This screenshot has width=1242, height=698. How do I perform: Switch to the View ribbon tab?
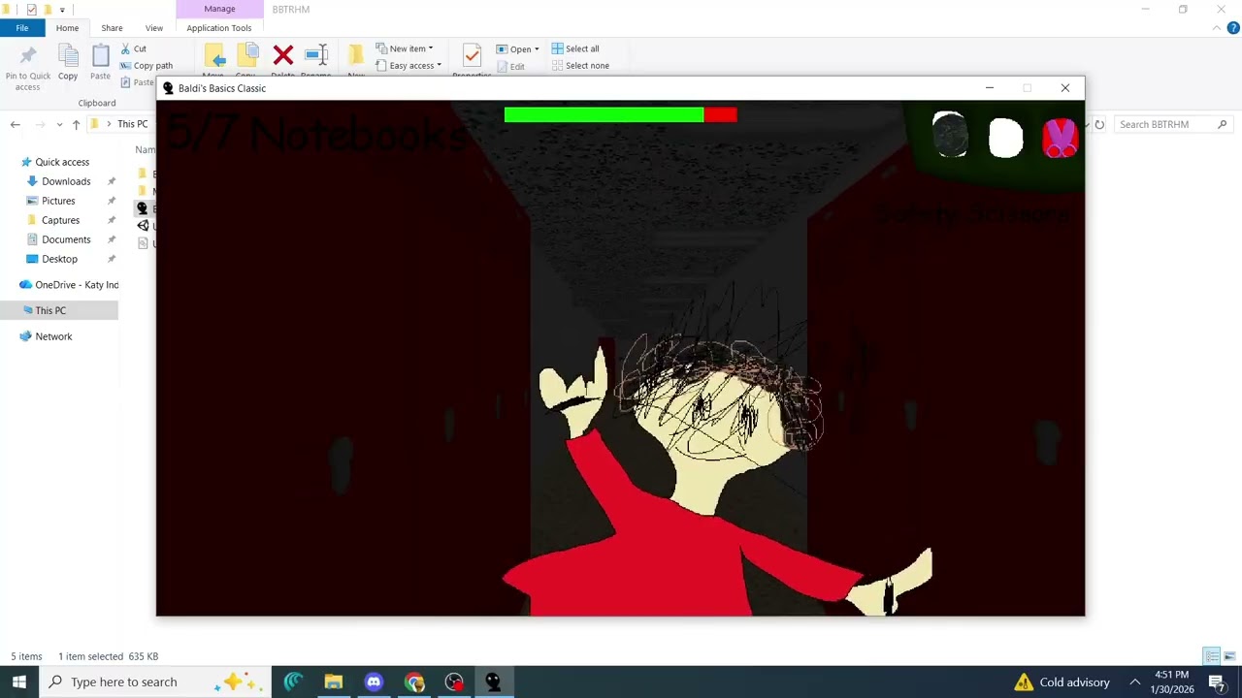(154, 28)
